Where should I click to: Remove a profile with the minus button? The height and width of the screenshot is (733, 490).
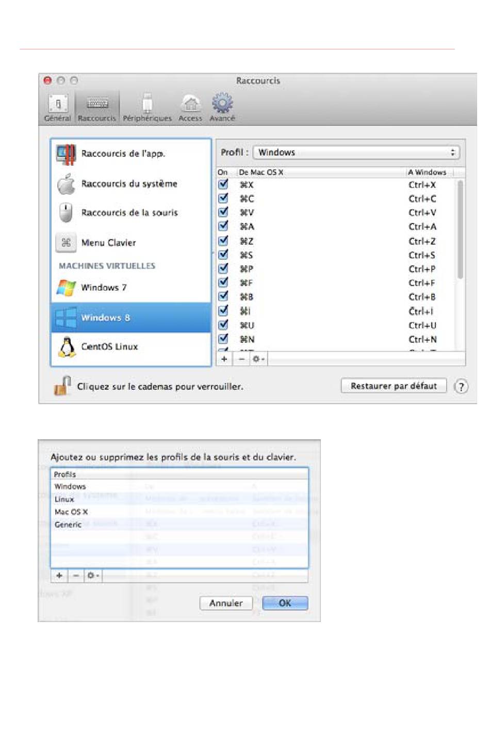click(76, 576)
